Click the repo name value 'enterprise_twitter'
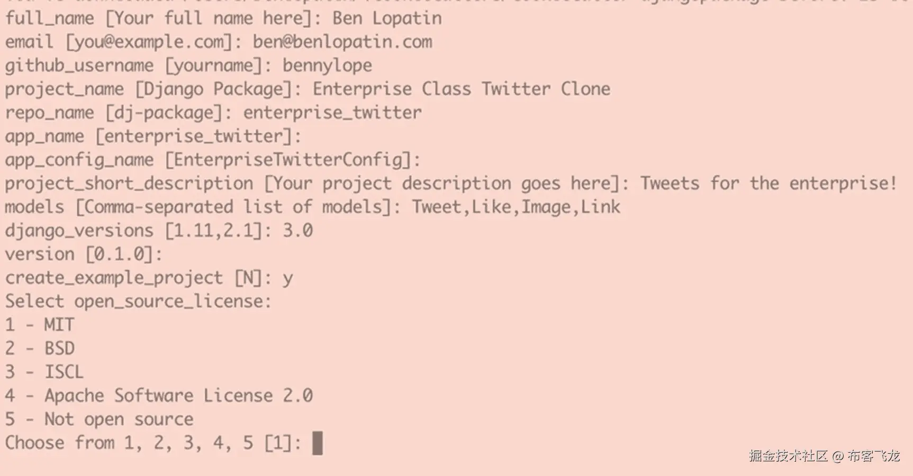This screenshot has height=476, width=913. [x=332, y=113]
